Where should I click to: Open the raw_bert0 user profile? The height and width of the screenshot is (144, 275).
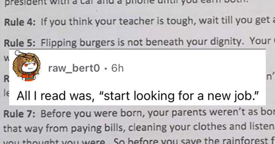coord(74,68)
